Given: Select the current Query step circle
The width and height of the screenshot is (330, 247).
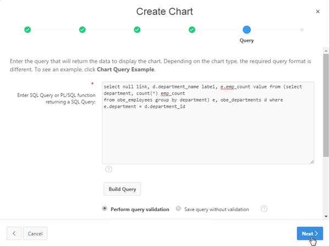Looking at the screenshot, I should (x=246, y=30).
